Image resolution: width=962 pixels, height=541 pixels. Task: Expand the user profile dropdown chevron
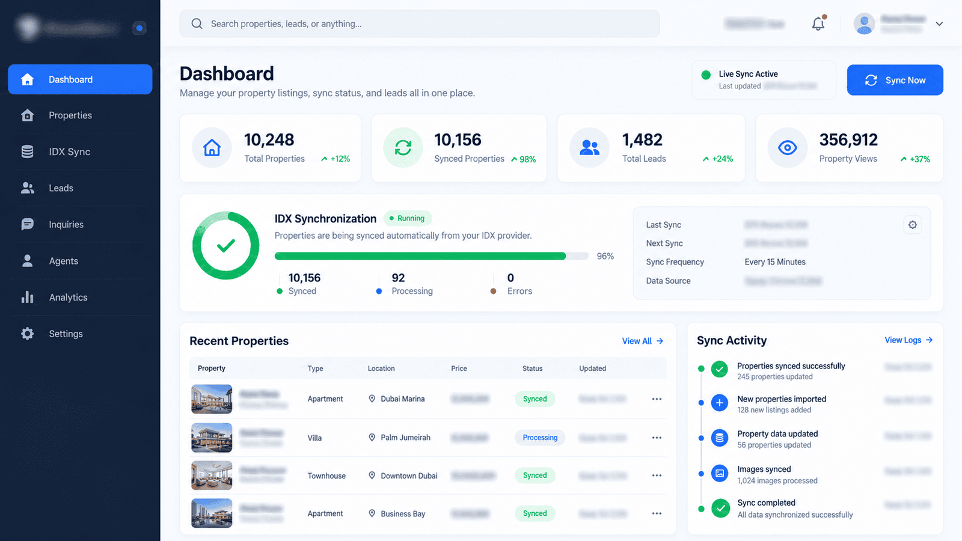point(939,24)
